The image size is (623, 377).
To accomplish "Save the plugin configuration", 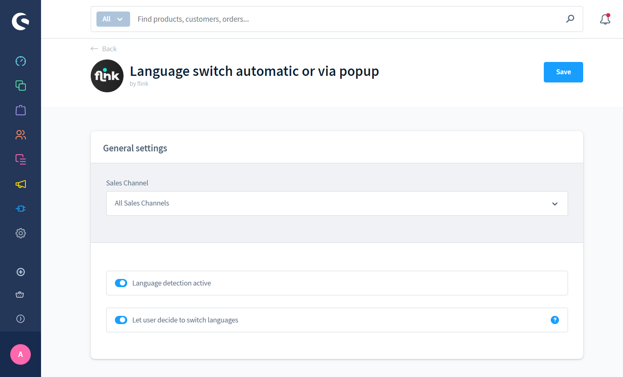I will [x=563, y=72].
